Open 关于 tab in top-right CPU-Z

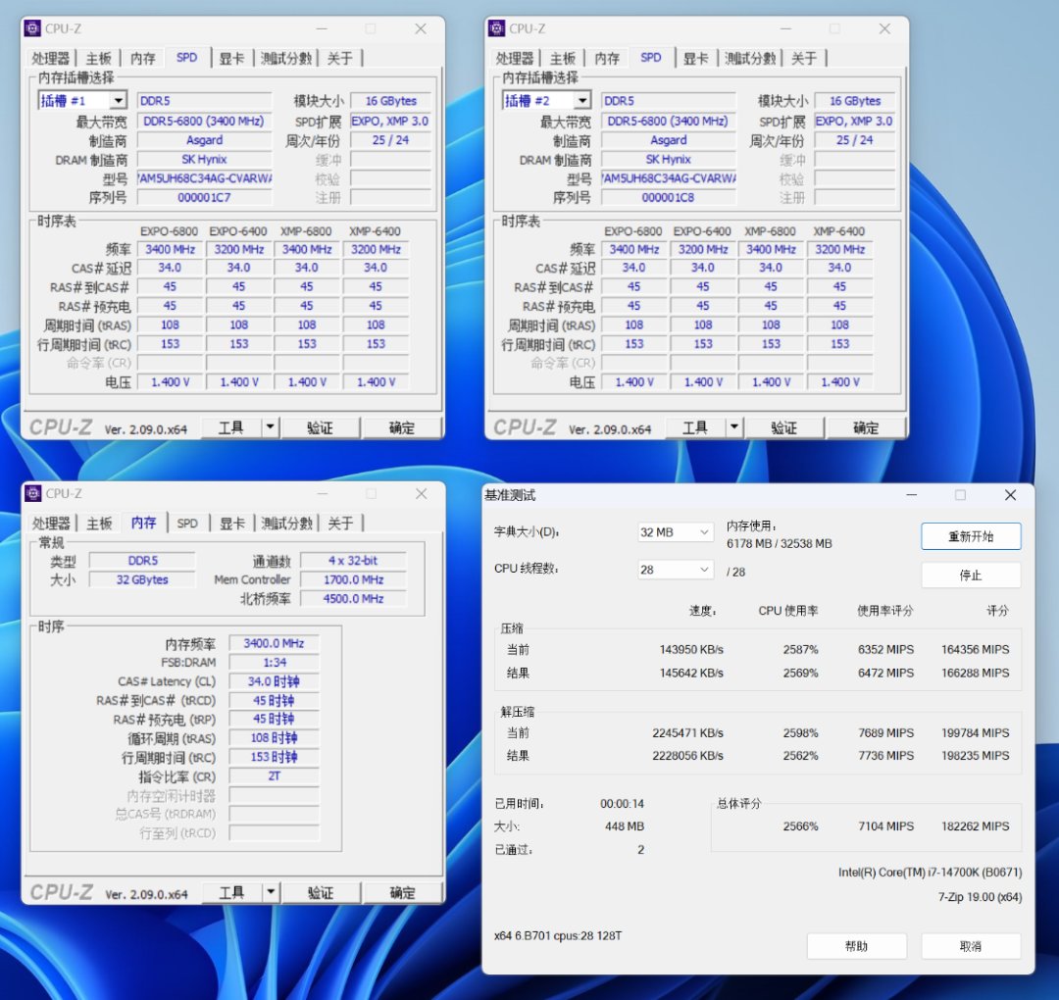(804, 59)
